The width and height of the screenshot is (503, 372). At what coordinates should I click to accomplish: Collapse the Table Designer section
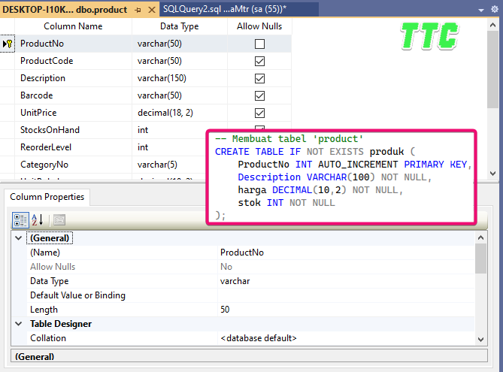coord(19,324)
